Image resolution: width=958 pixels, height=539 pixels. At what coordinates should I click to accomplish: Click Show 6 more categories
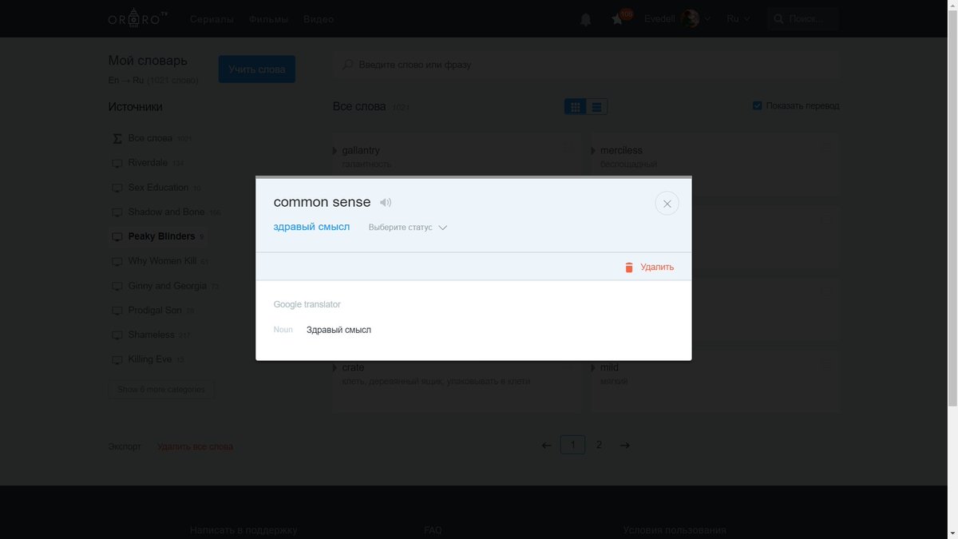point(161,390)
